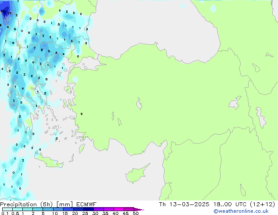Image resolution: width=278 pixels, height=215 pixels.
Task: Click the '0.5' legend scale label
Action: click(x=15, y=213)
